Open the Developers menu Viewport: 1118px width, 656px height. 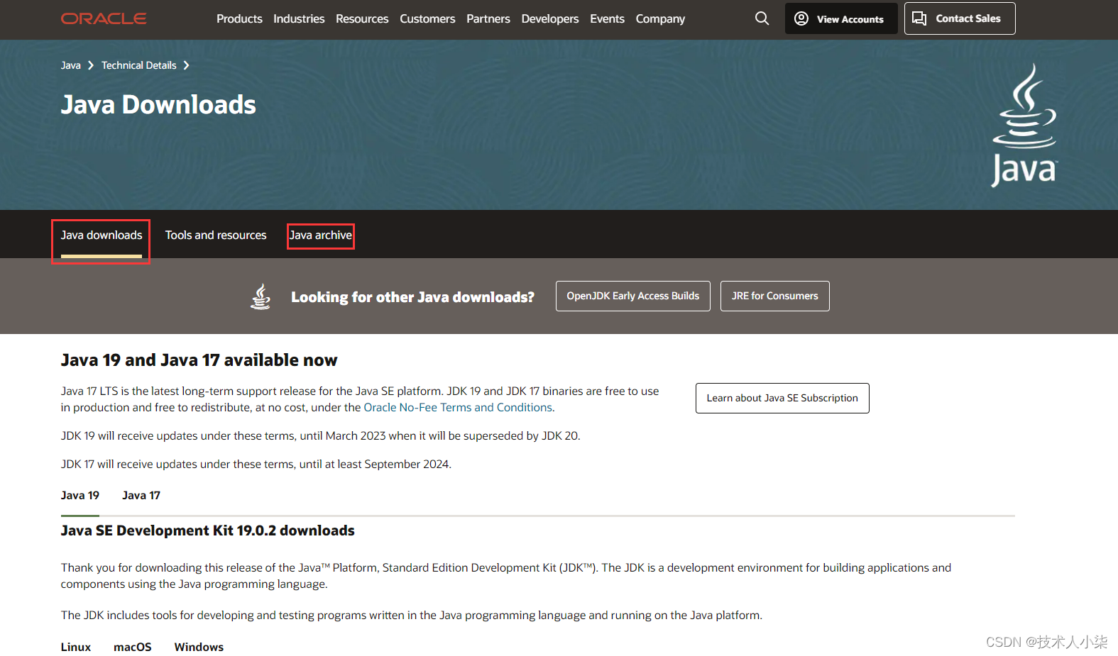(550, 18)
